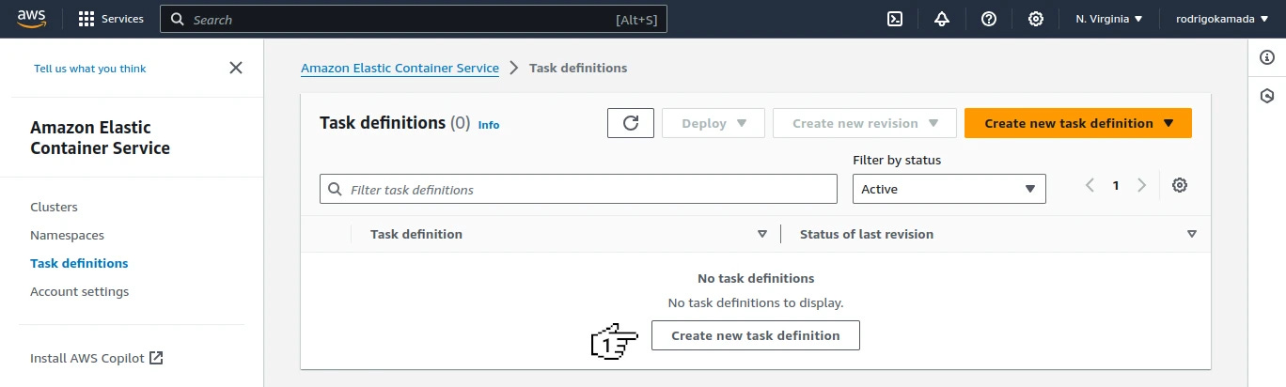Expand the Create new revision dropdown

[x=865, y=123]
